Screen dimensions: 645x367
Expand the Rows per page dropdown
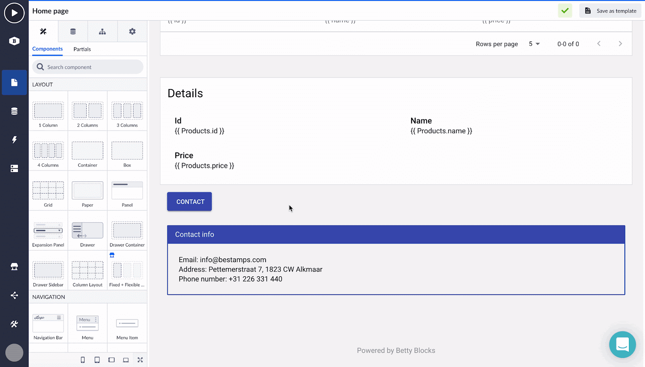tap(534, 44)
